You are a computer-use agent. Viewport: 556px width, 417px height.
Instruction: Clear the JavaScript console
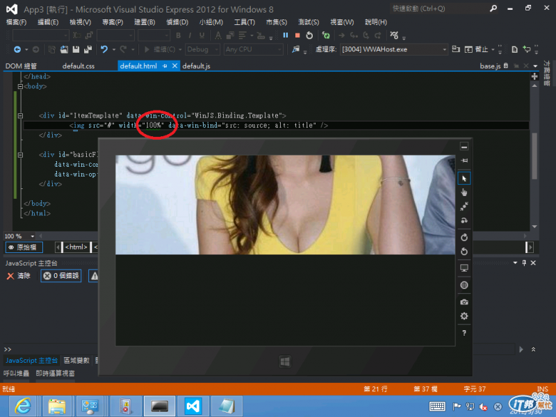[x=19, y=275]
